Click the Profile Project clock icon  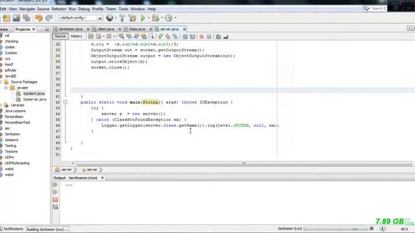(x=169, y=18)
